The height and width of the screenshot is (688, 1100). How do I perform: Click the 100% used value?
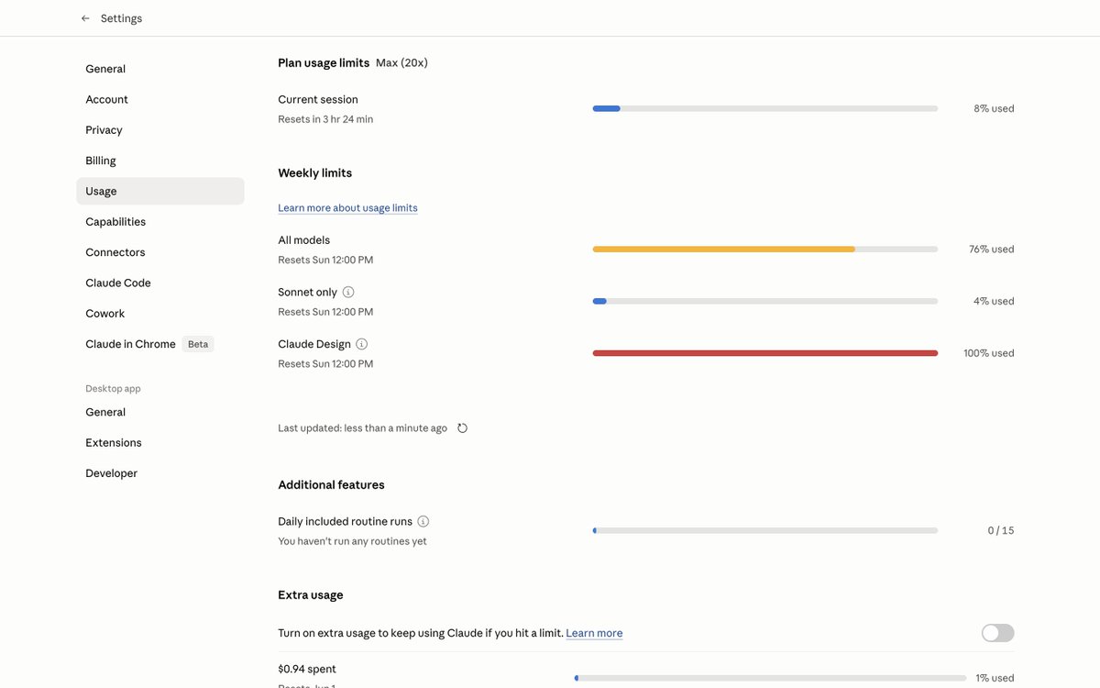pos(989,353)
